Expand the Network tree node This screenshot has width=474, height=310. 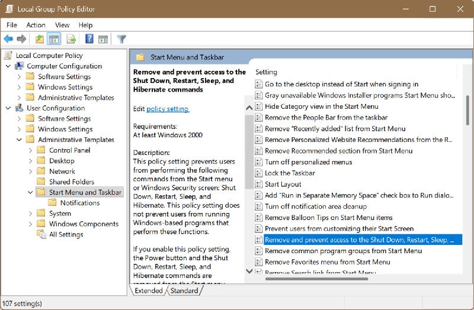pyautogui.click(x=30, y=172)
